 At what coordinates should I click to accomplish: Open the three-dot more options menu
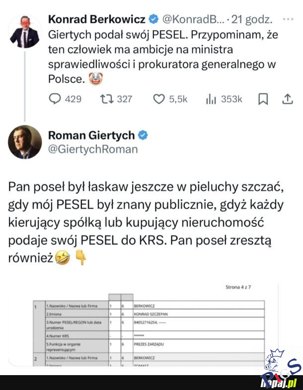tap(287, 20)
